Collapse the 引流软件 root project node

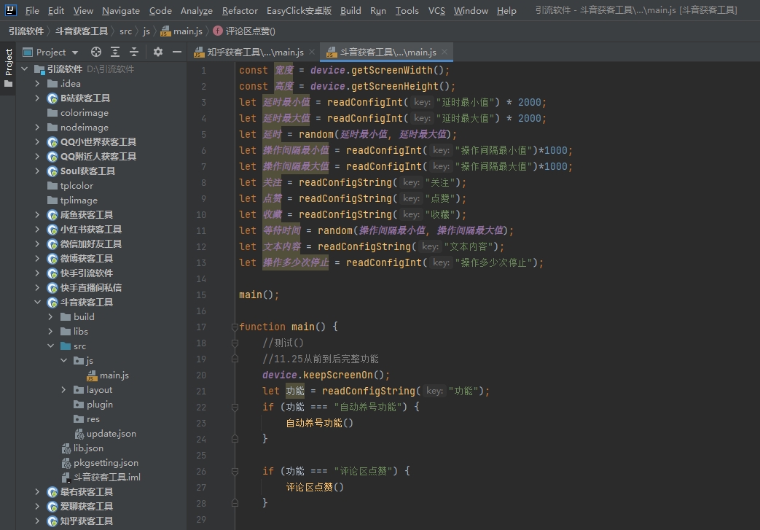tap(25, 69)
